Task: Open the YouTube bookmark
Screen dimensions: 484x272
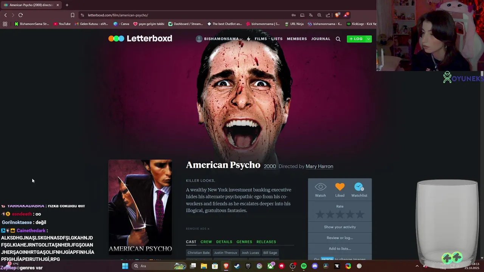Action: (x=62, y=24)
